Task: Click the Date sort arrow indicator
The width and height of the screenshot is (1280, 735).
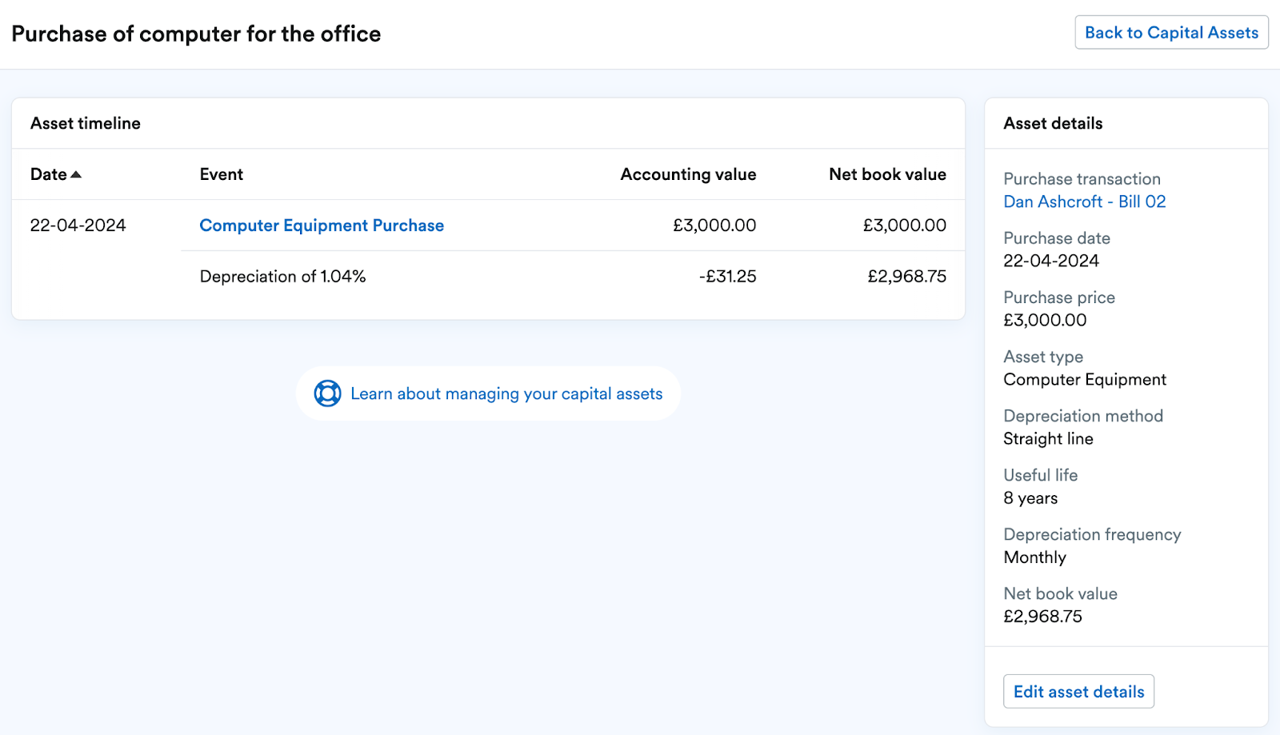Action: 76,172
